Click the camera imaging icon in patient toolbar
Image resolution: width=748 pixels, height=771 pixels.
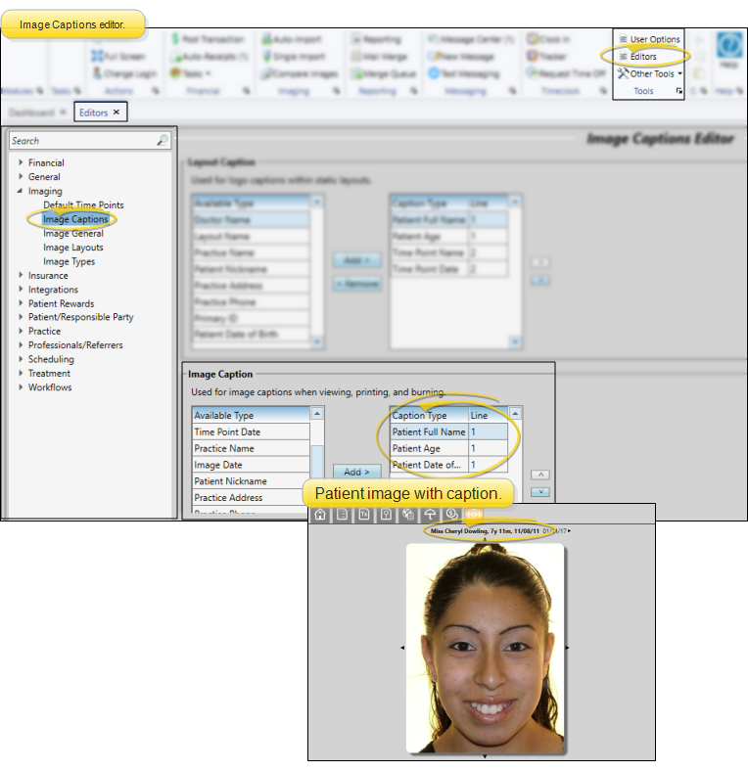473,515
